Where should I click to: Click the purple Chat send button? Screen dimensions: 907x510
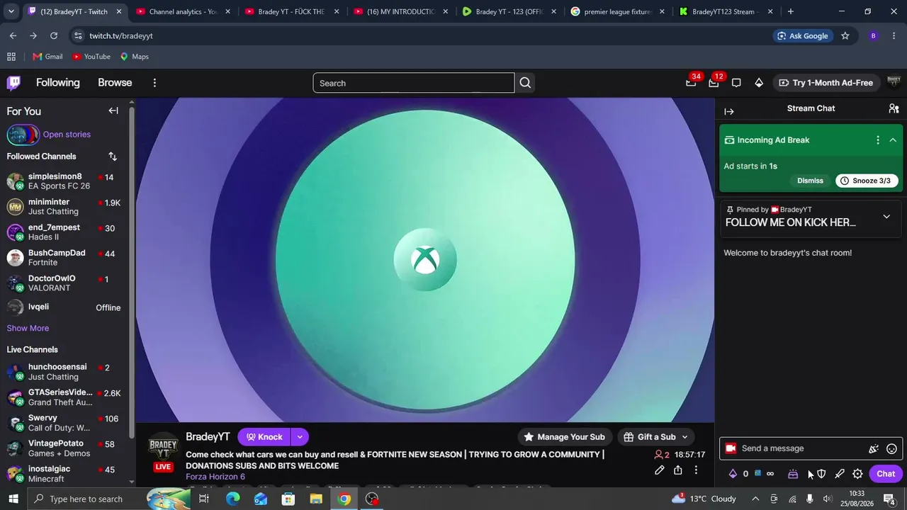pos(886,474)
